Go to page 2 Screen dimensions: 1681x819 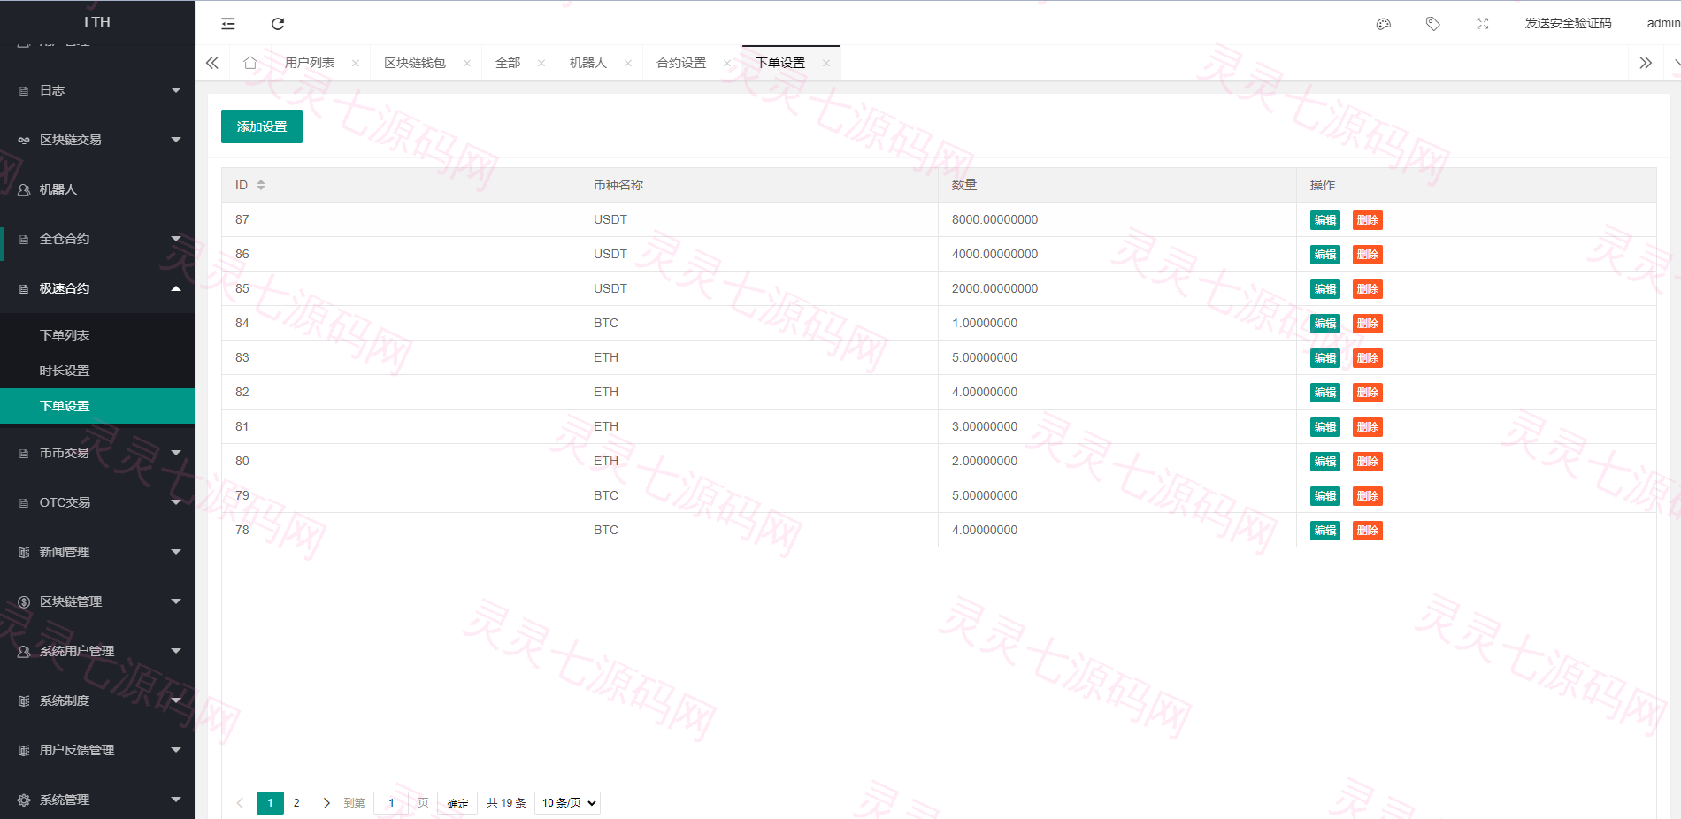tap(296, 803)
